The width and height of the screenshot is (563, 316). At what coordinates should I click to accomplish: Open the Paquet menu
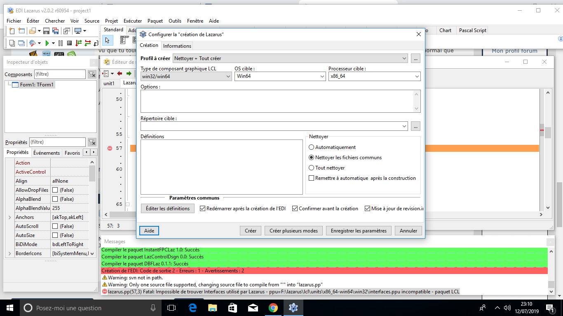tap(155, 21)
